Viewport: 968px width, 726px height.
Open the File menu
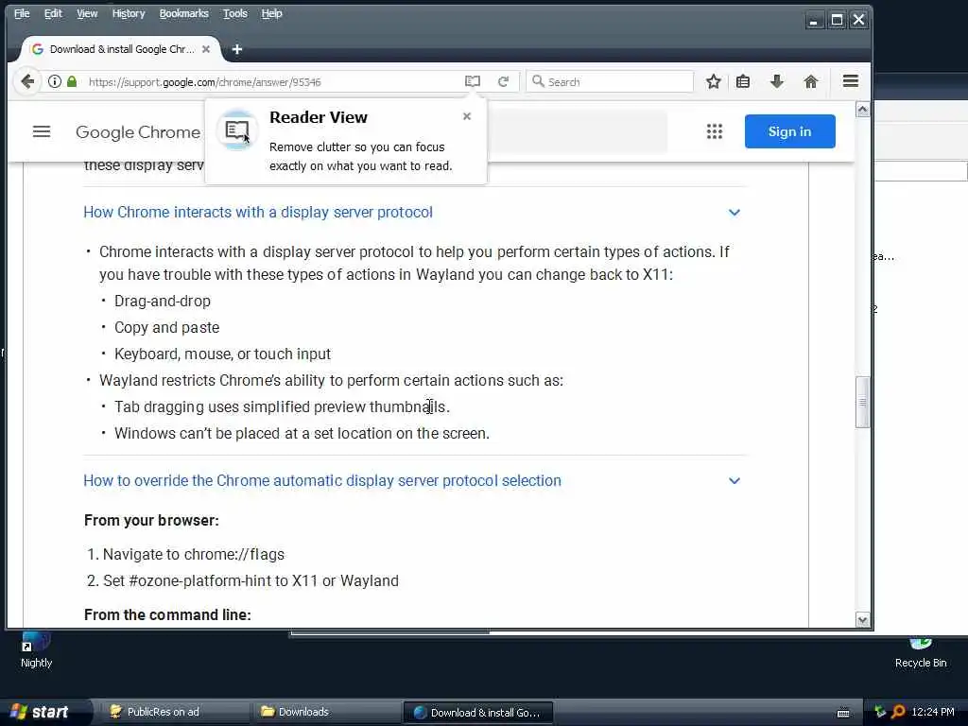[22, 13]
